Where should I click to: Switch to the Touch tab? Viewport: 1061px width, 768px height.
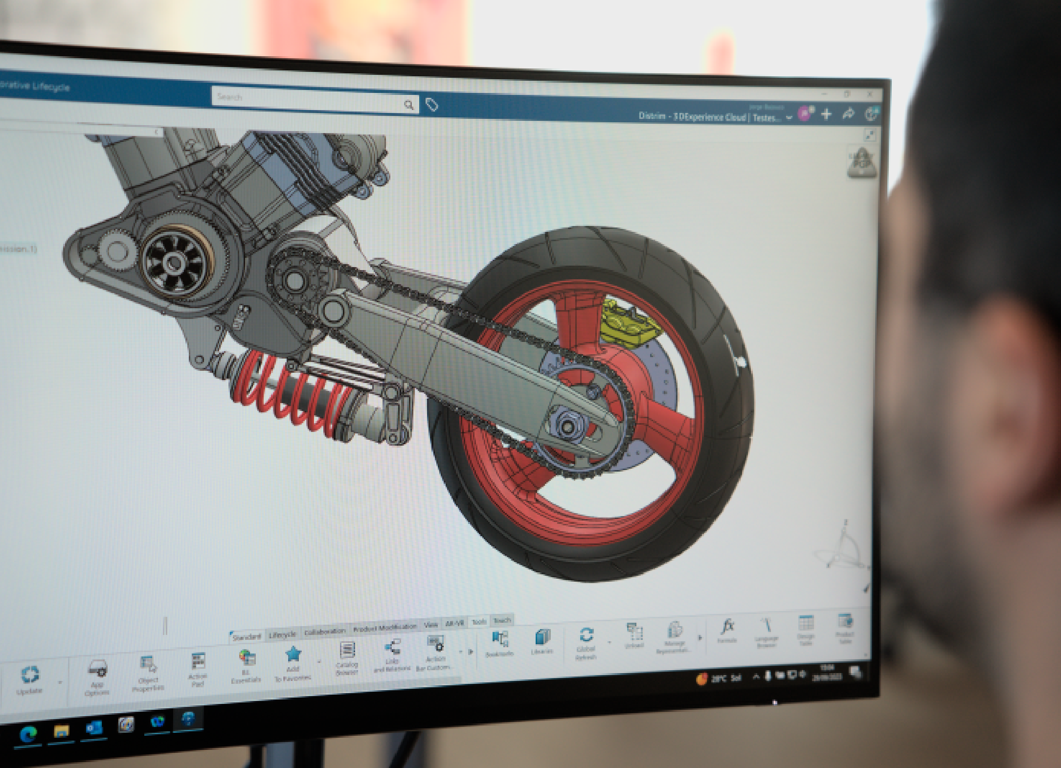[502, 620]
